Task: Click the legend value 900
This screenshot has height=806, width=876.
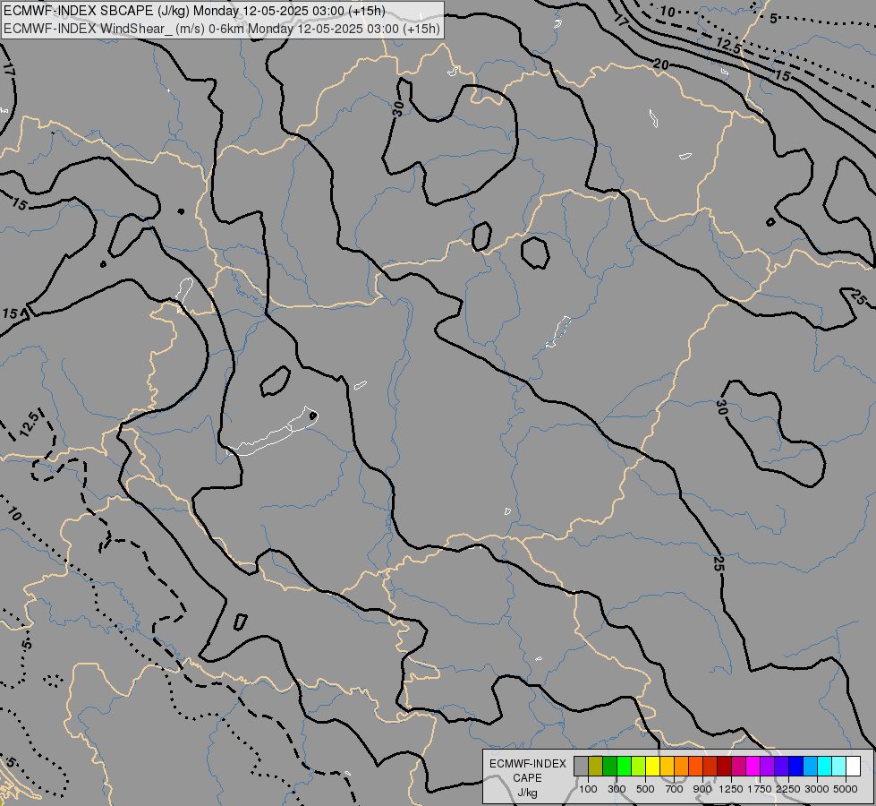Action: (702, 789)
